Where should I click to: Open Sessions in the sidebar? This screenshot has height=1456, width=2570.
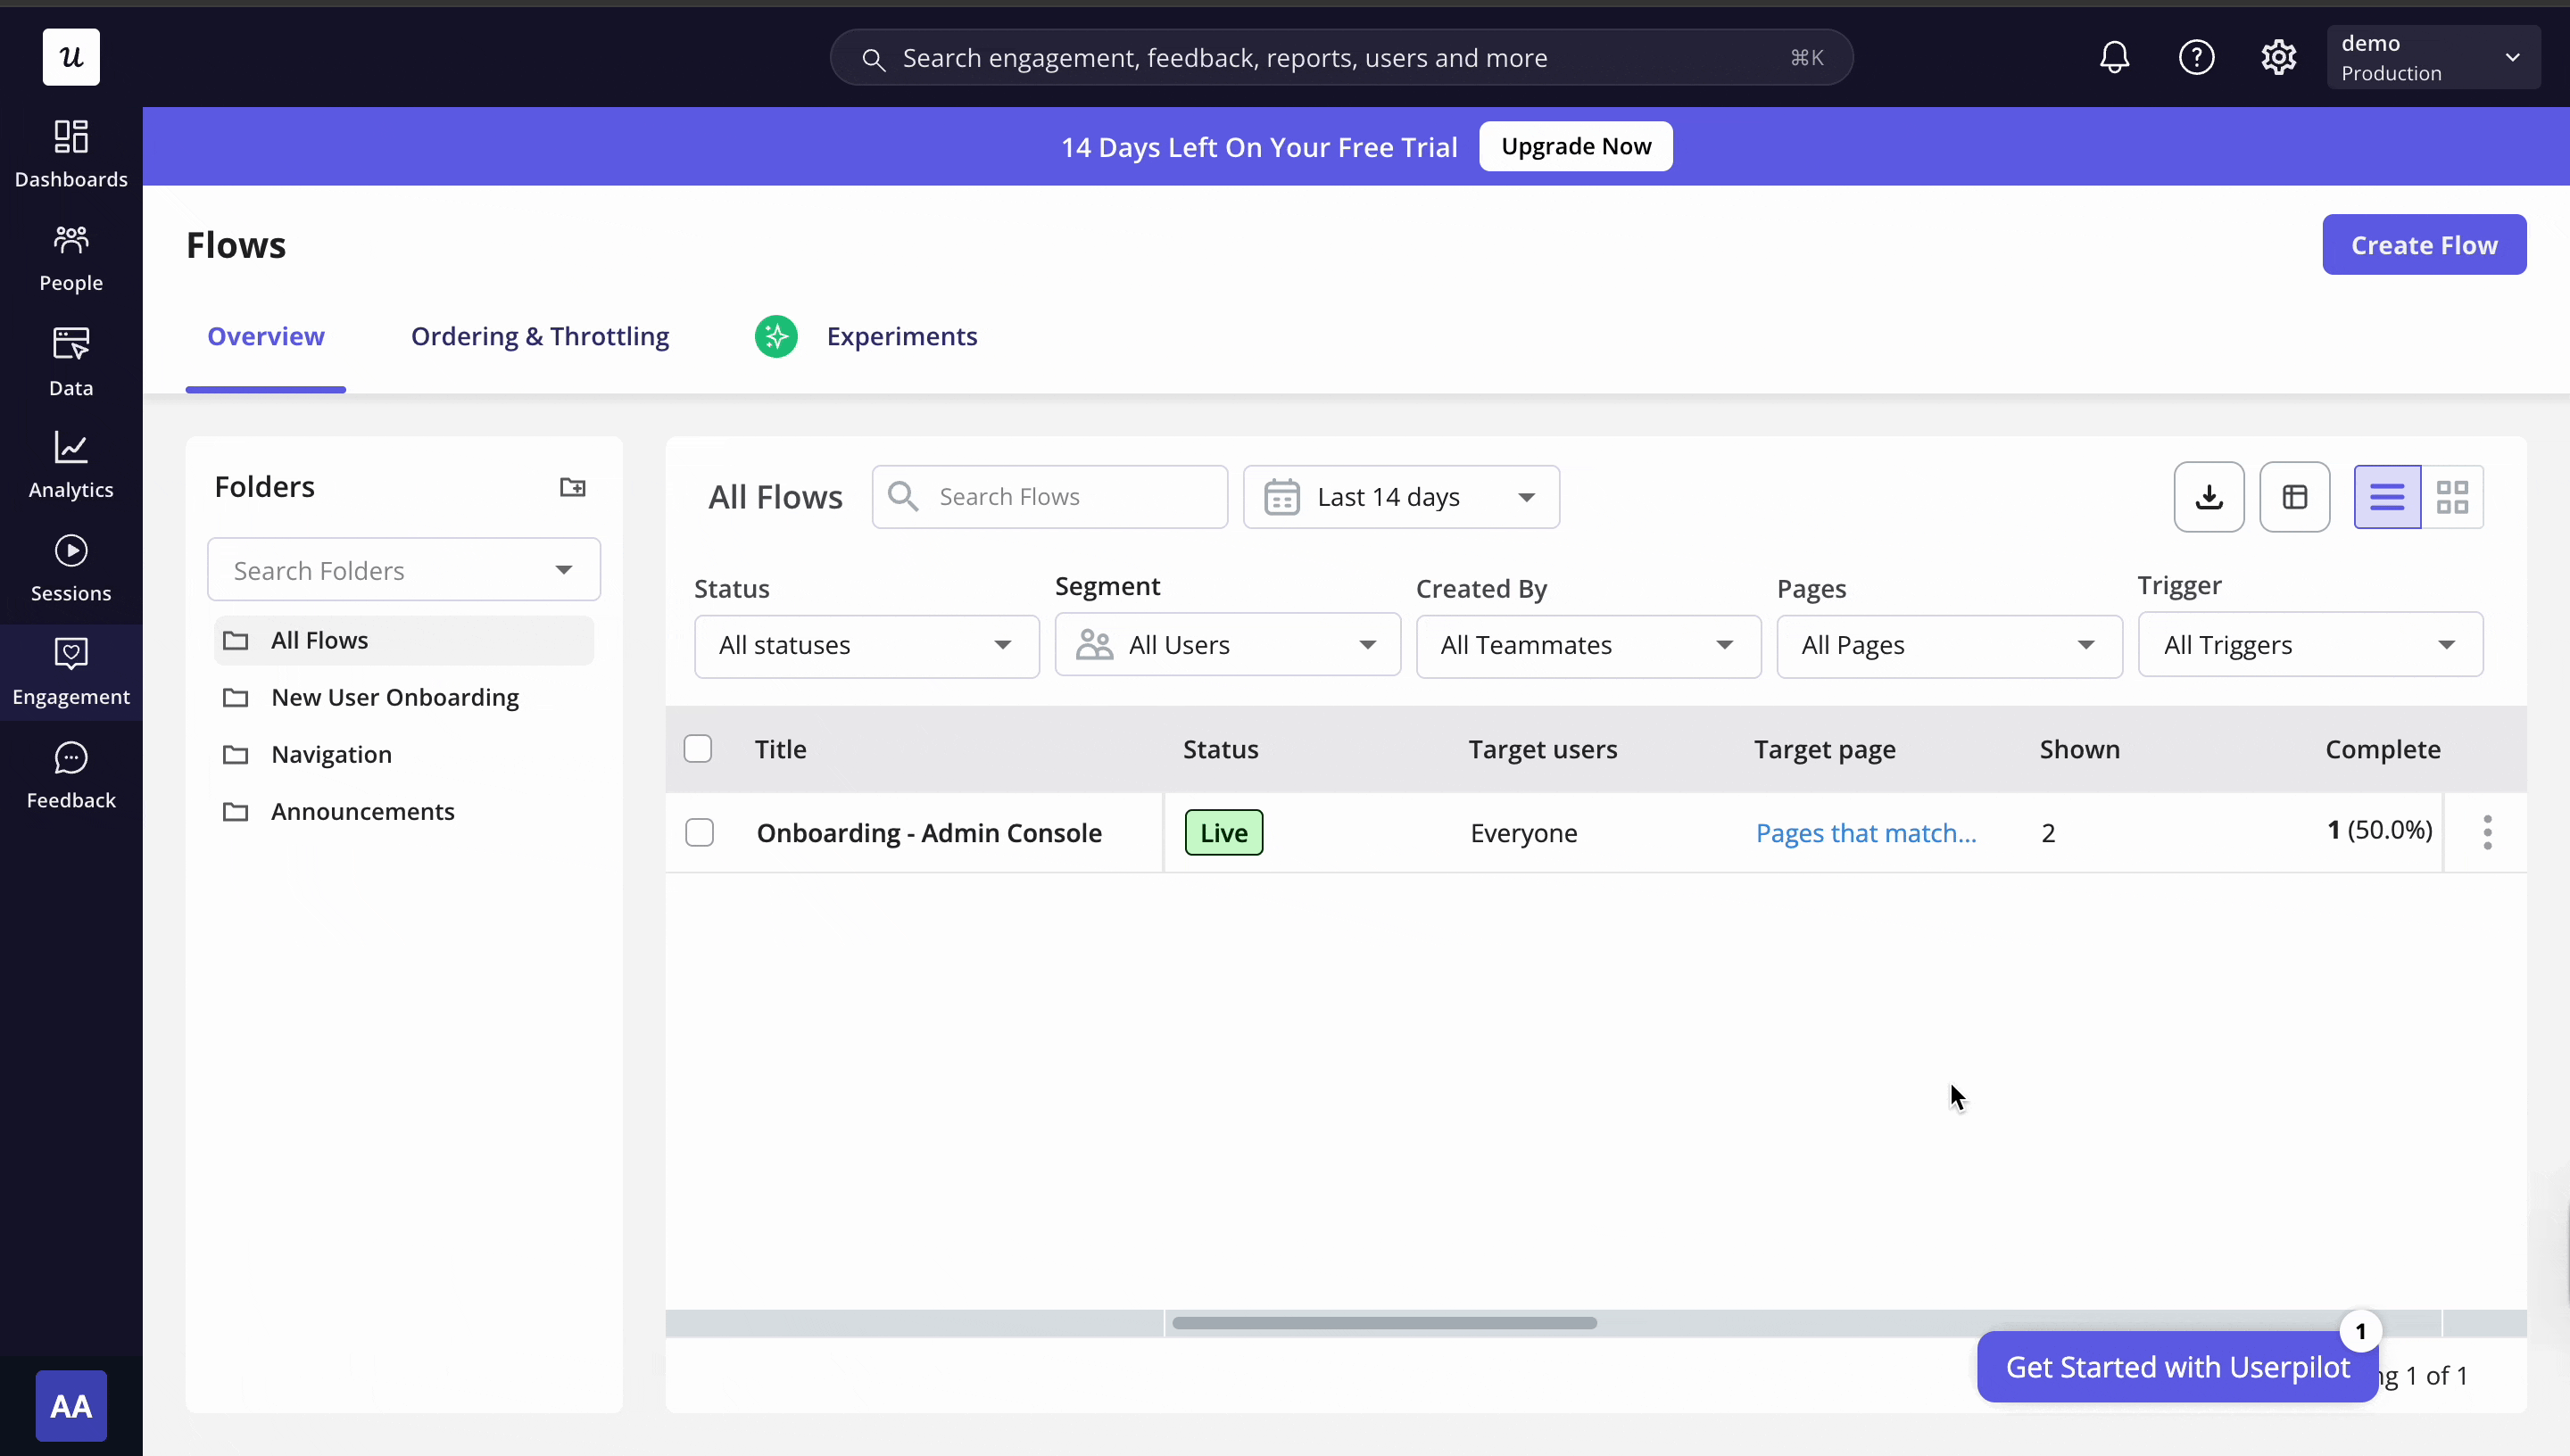coord(71,568)
